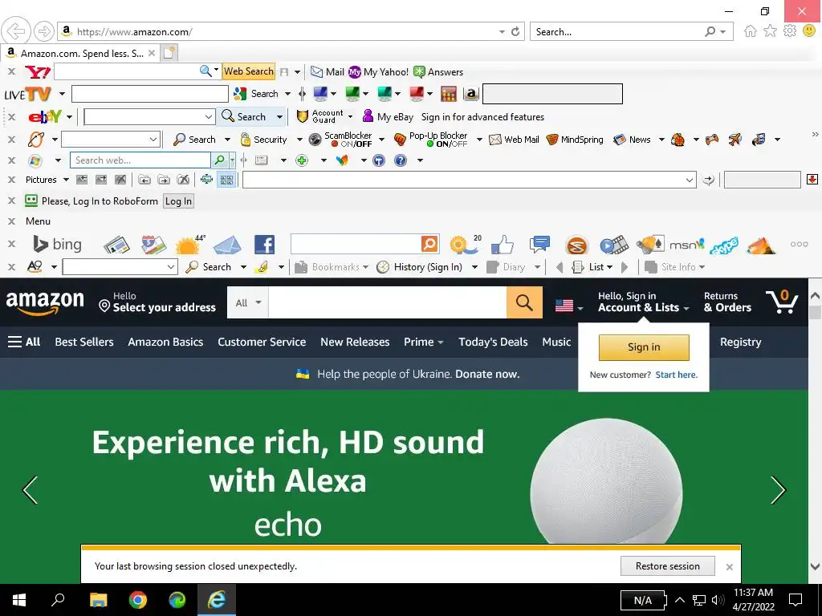822x616 pixels.
Task: Expand the History (Sign In) dropdown
Action: [475, 266]
